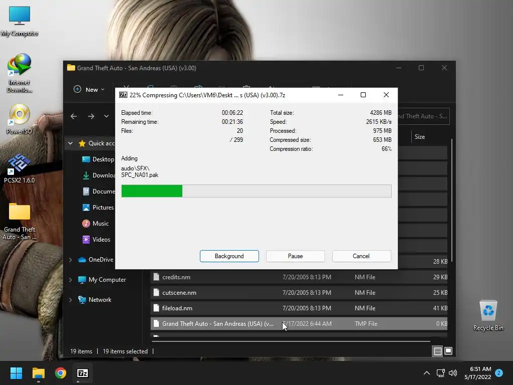Launch Internet Download Manager shortcut
The width and height of the screenshot is (513, 385).
click(20, 73)
